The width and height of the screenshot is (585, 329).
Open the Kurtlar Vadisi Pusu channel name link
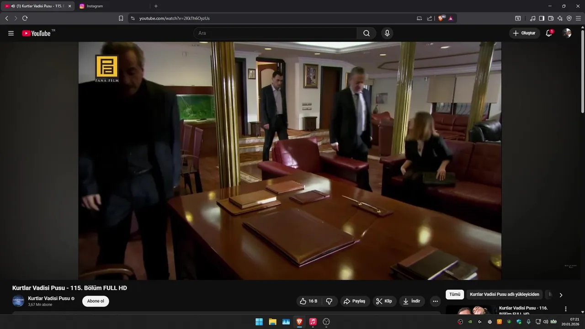point(49,298)
